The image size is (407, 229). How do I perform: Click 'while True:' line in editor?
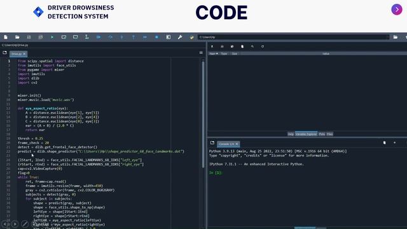click(28, 177)
